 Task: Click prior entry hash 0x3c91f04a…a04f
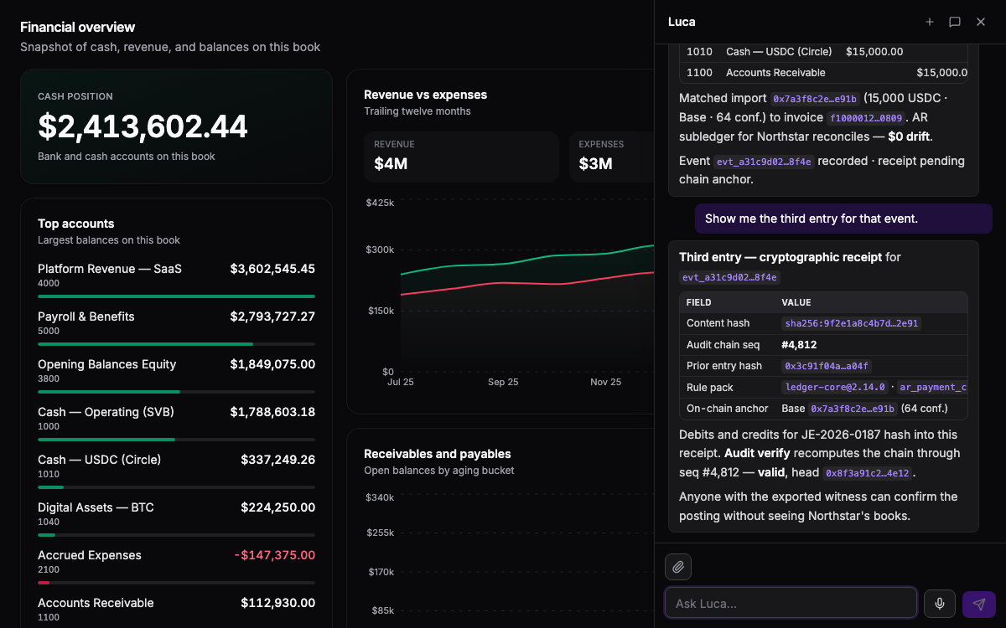[x=827, y=366]
